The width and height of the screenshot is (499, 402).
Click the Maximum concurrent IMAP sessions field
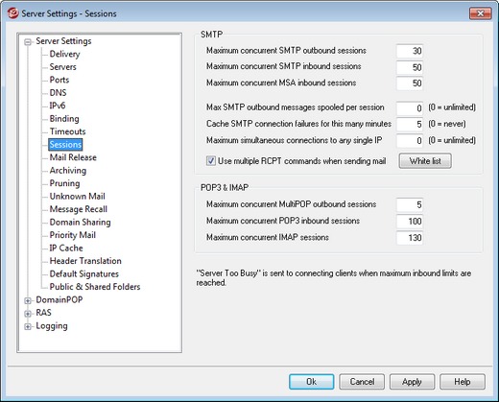pos(410,238)
